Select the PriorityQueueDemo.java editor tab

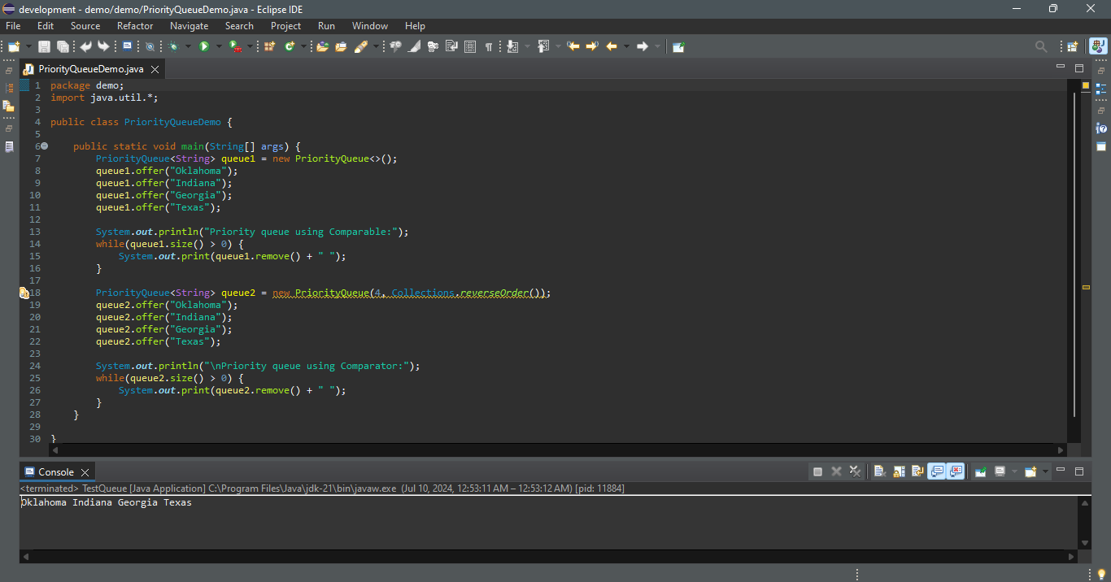pos(90,69)
